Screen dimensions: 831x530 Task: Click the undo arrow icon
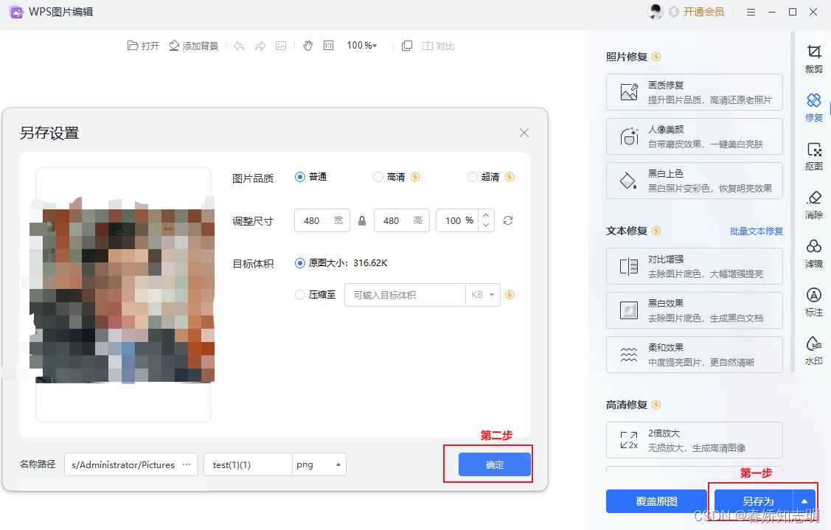point(239,46)
